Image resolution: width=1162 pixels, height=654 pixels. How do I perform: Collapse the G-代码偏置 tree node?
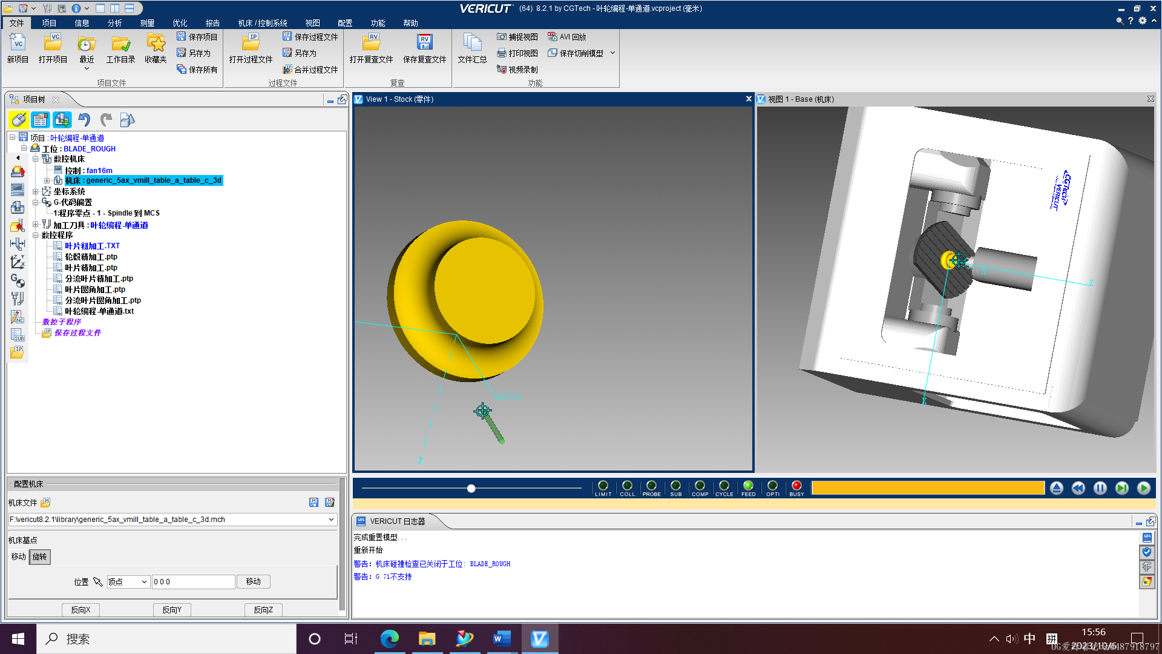click(35, 202)
